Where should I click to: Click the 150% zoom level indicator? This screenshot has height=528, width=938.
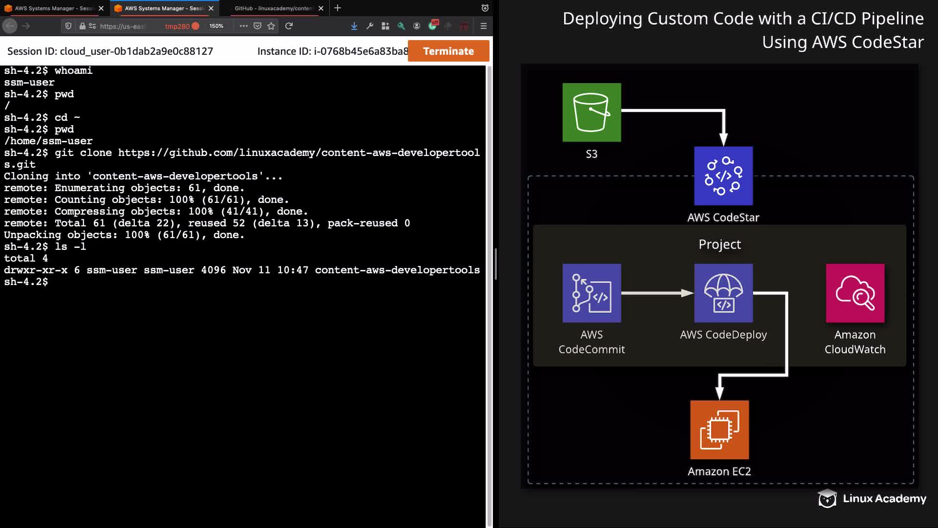(216, 26)
